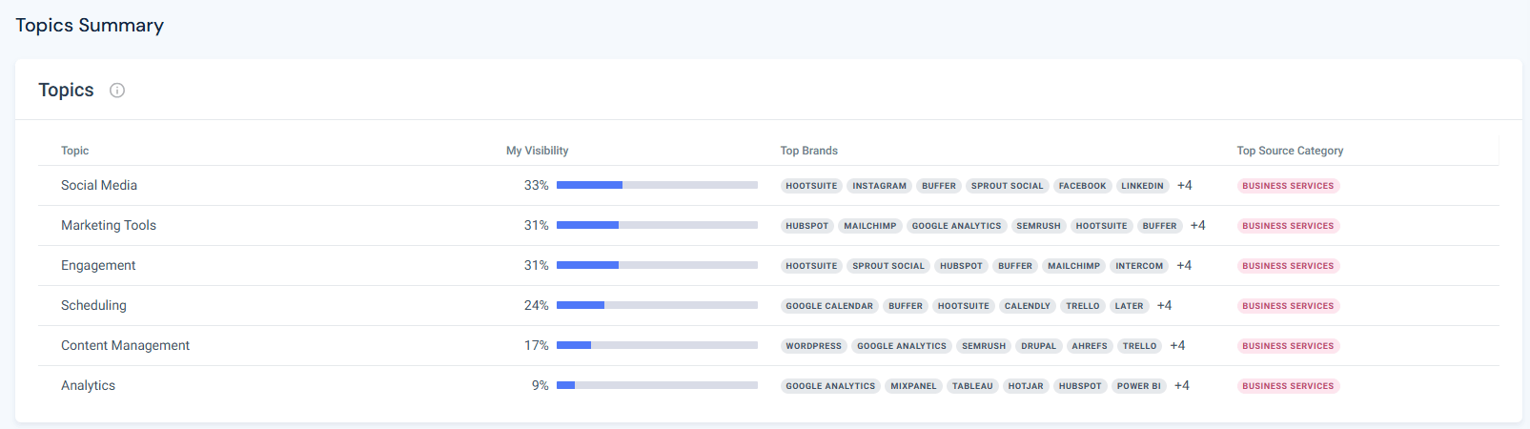Click the Analytics visibility bar
Image resolution: width=1530 pixels, height=429 pixels.
click(657, 385)
